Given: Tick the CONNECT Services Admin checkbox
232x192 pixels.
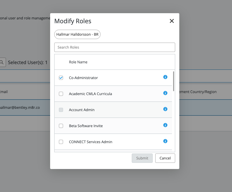Looking at the screenshot, I should tap(61, 142).
